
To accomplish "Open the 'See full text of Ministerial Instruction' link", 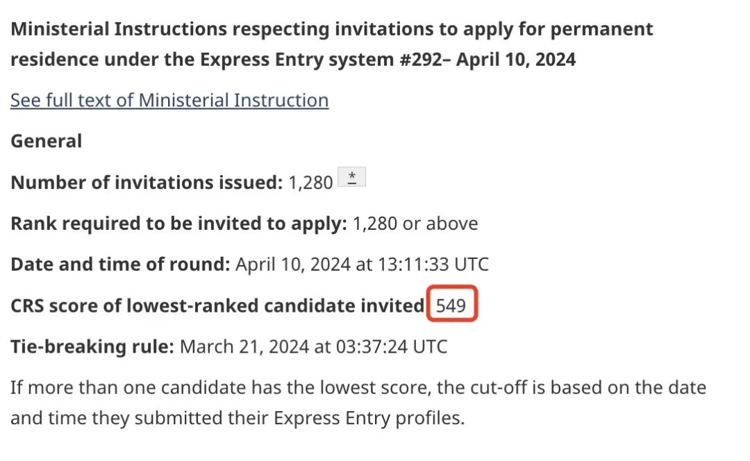I will coord(169,100).
